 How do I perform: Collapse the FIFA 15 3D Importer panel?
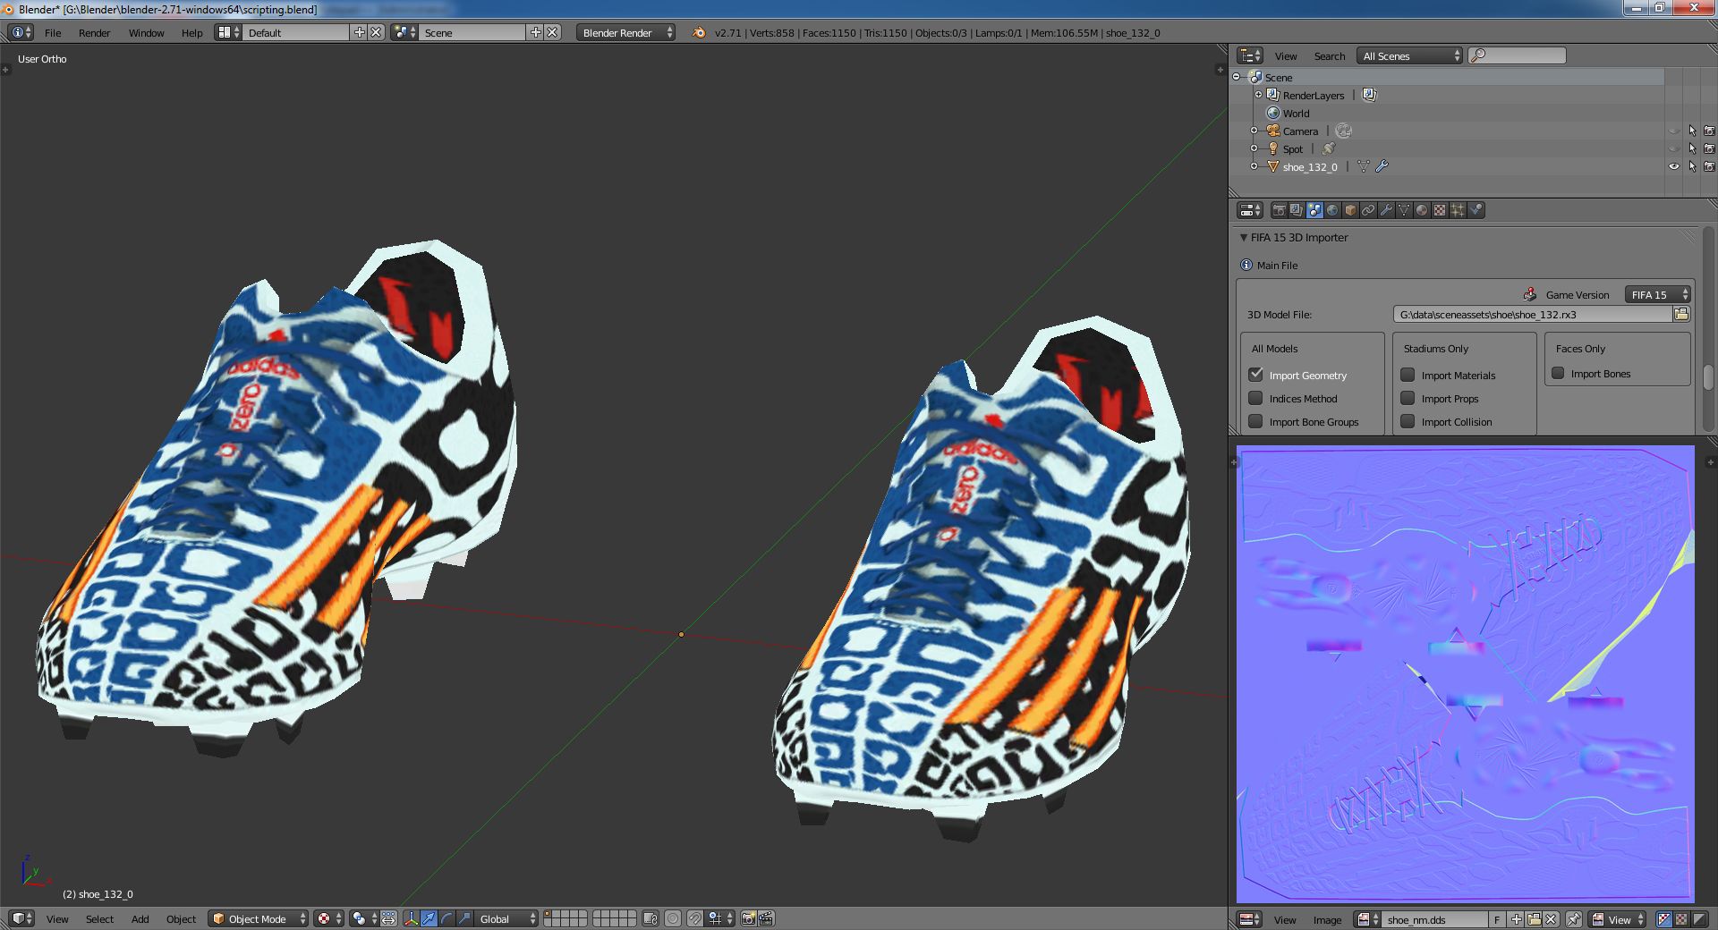pos(1244,238)
